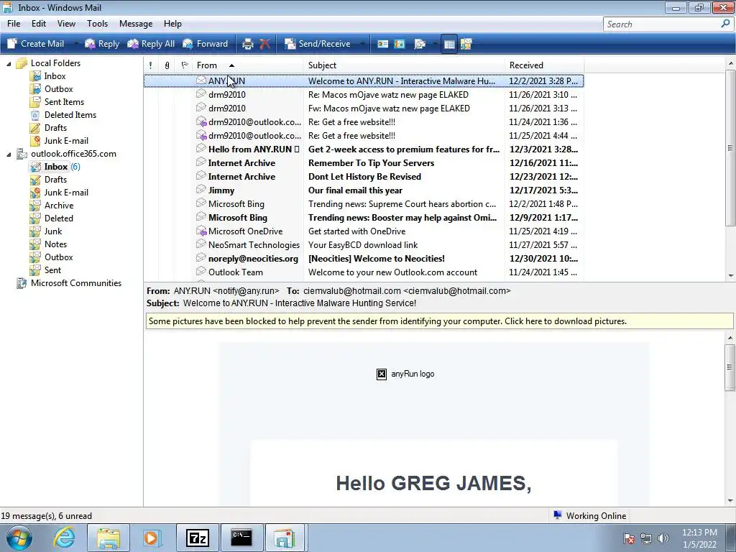Click the search magnifier icon
Image resolution: width=736 pixels, height=552 pixels.
725,24
